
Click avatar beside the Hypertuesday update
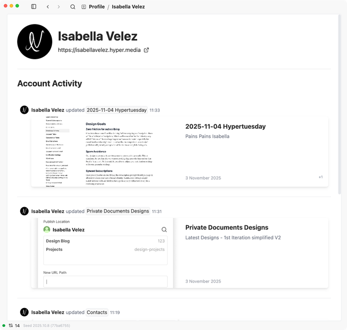pyautogui.click(x=24, y=110)
